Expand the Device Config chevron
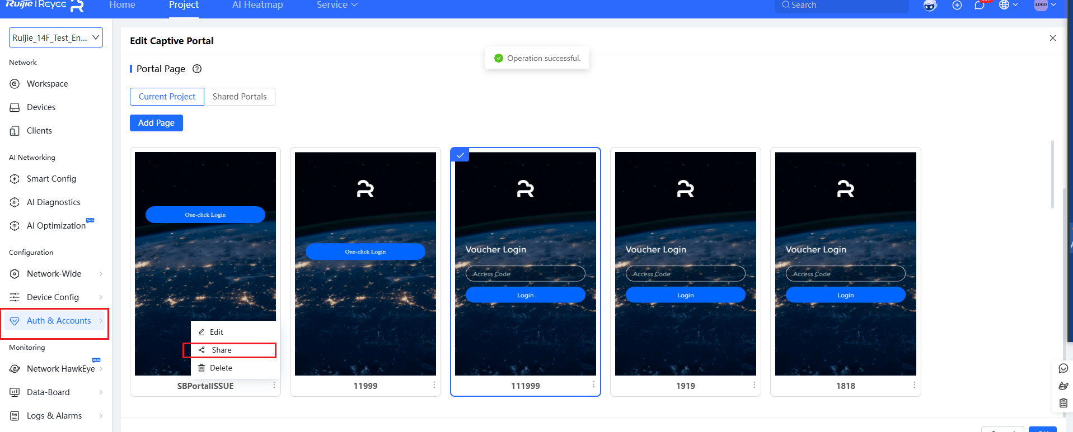The width and height of the screenshot is (1073, 432). pos(101,297)
